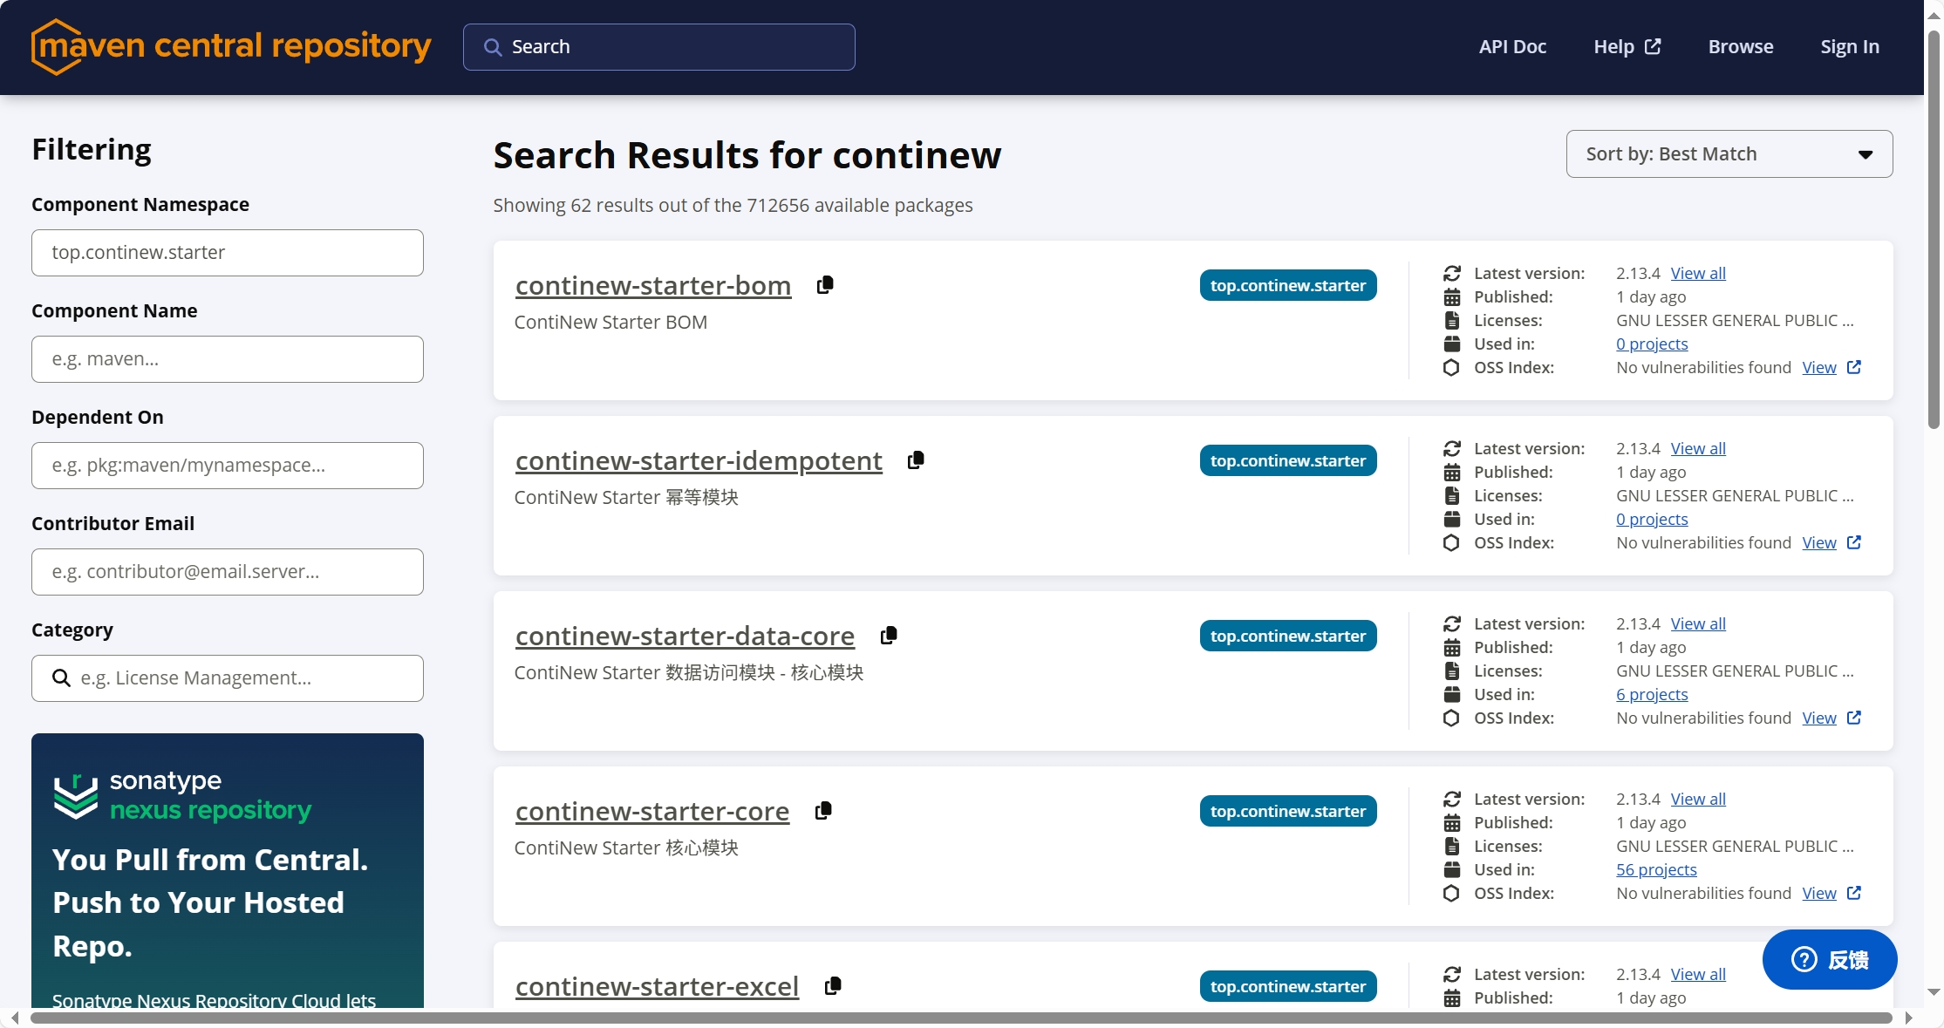Click 0 projects link for continew-starter-idempotent
This screenshot has width=1944, height=1028.
[x=1652, y=519]
